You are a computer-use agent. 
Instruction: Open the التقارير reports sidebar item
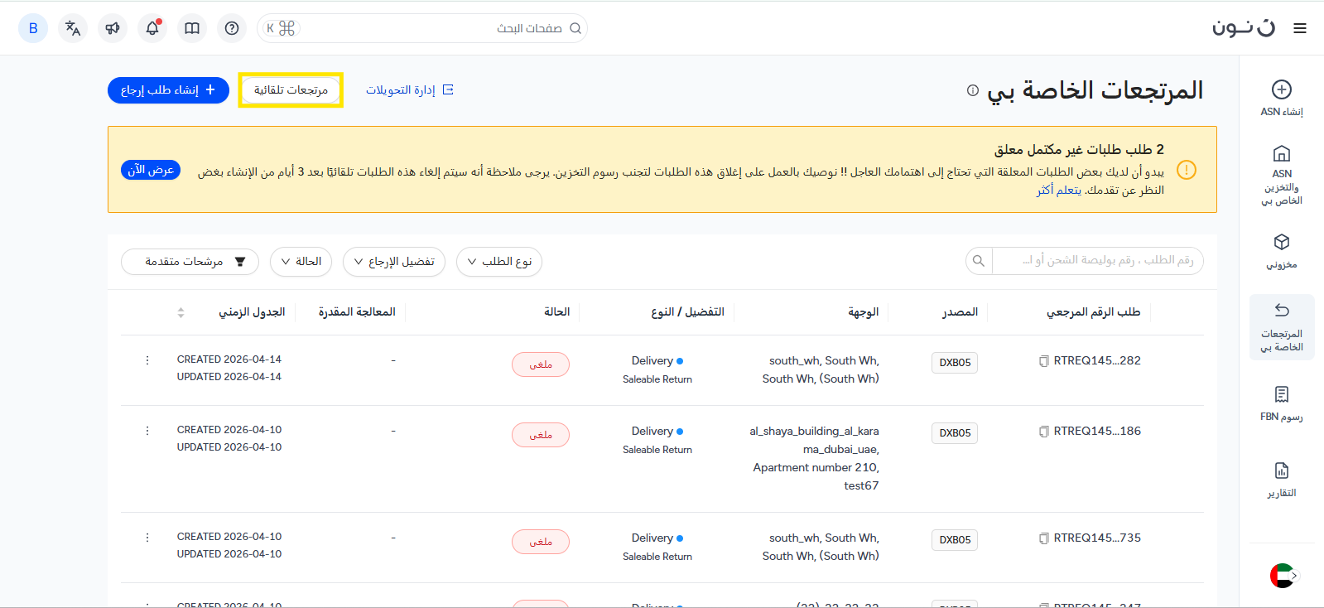point(1281,480)
